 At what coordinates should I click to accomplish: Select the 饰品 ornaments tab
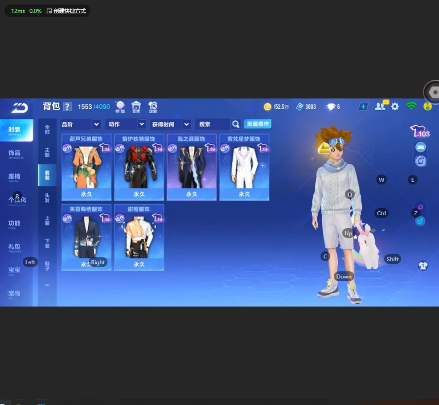[x=14, y=154]
